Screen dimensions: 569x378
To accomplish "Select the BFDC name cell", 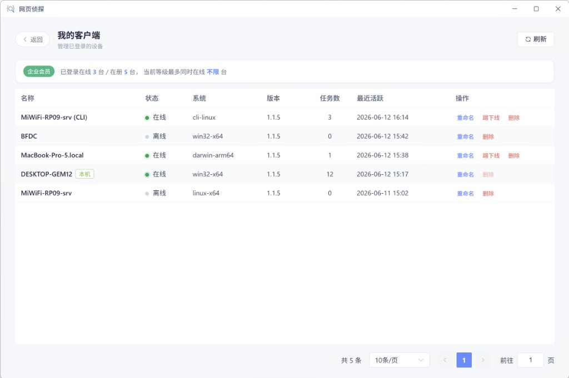I will tap(29, 136).
